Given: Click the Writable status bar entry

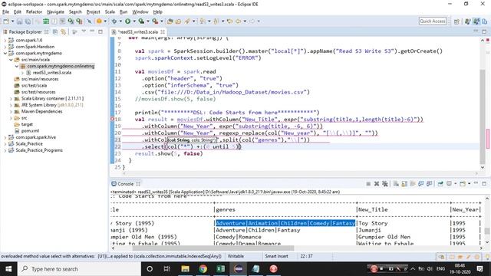Looking at the screenshot, I should tap(236, 256).
